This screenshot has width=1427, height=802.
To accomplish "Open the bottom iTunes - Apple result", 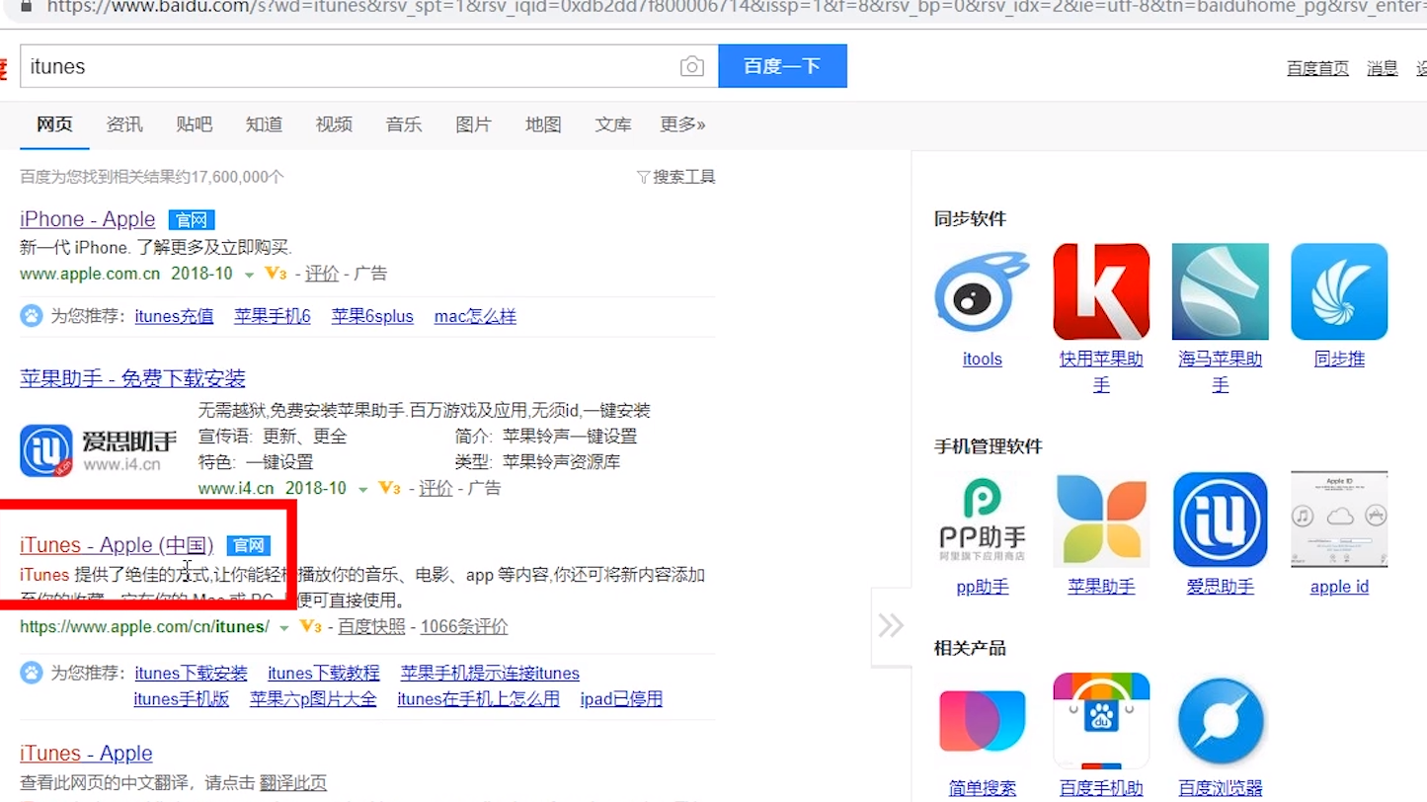I will pos(86,754).
